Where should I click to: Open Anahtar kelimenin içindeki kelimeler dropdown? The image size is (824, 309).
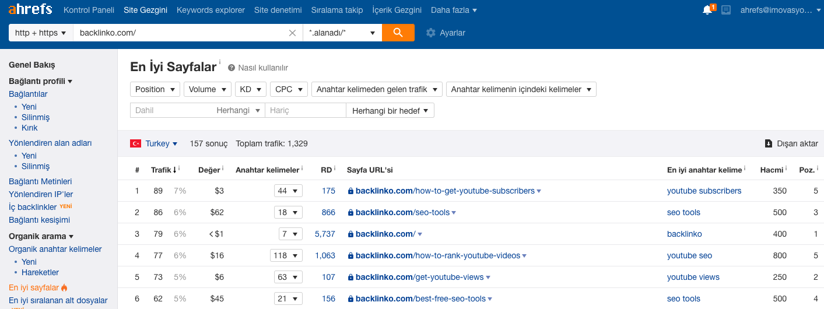click(521, 89)
